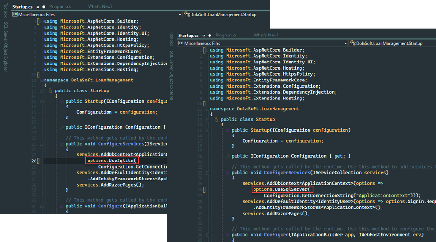Collapse the namespace DolaSoft.LoanManagement block in the rear window
This screenshot has width=436, height=242.
pyautogui.click(x=42, y=80)
